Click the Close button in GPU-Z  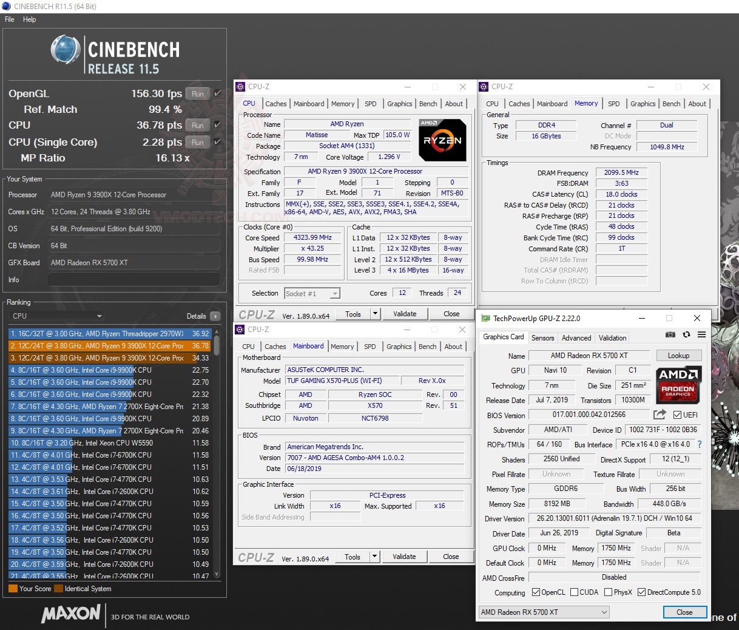coord(684,612)
